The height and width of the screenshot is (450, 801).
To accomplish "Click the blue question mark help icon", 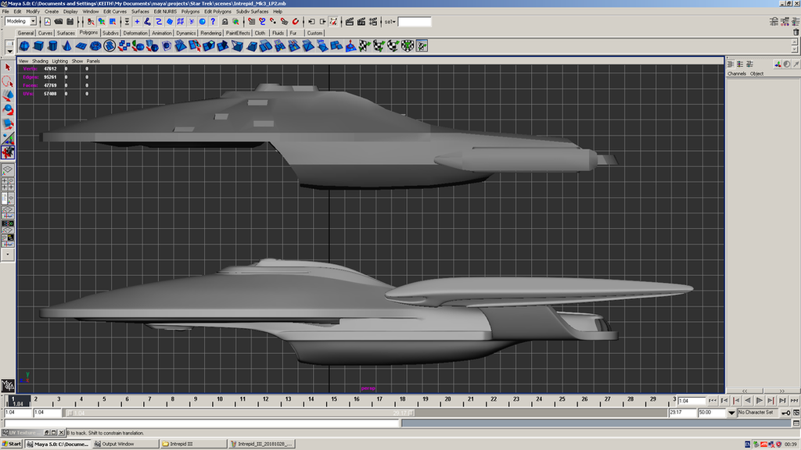I will point(213,21).
